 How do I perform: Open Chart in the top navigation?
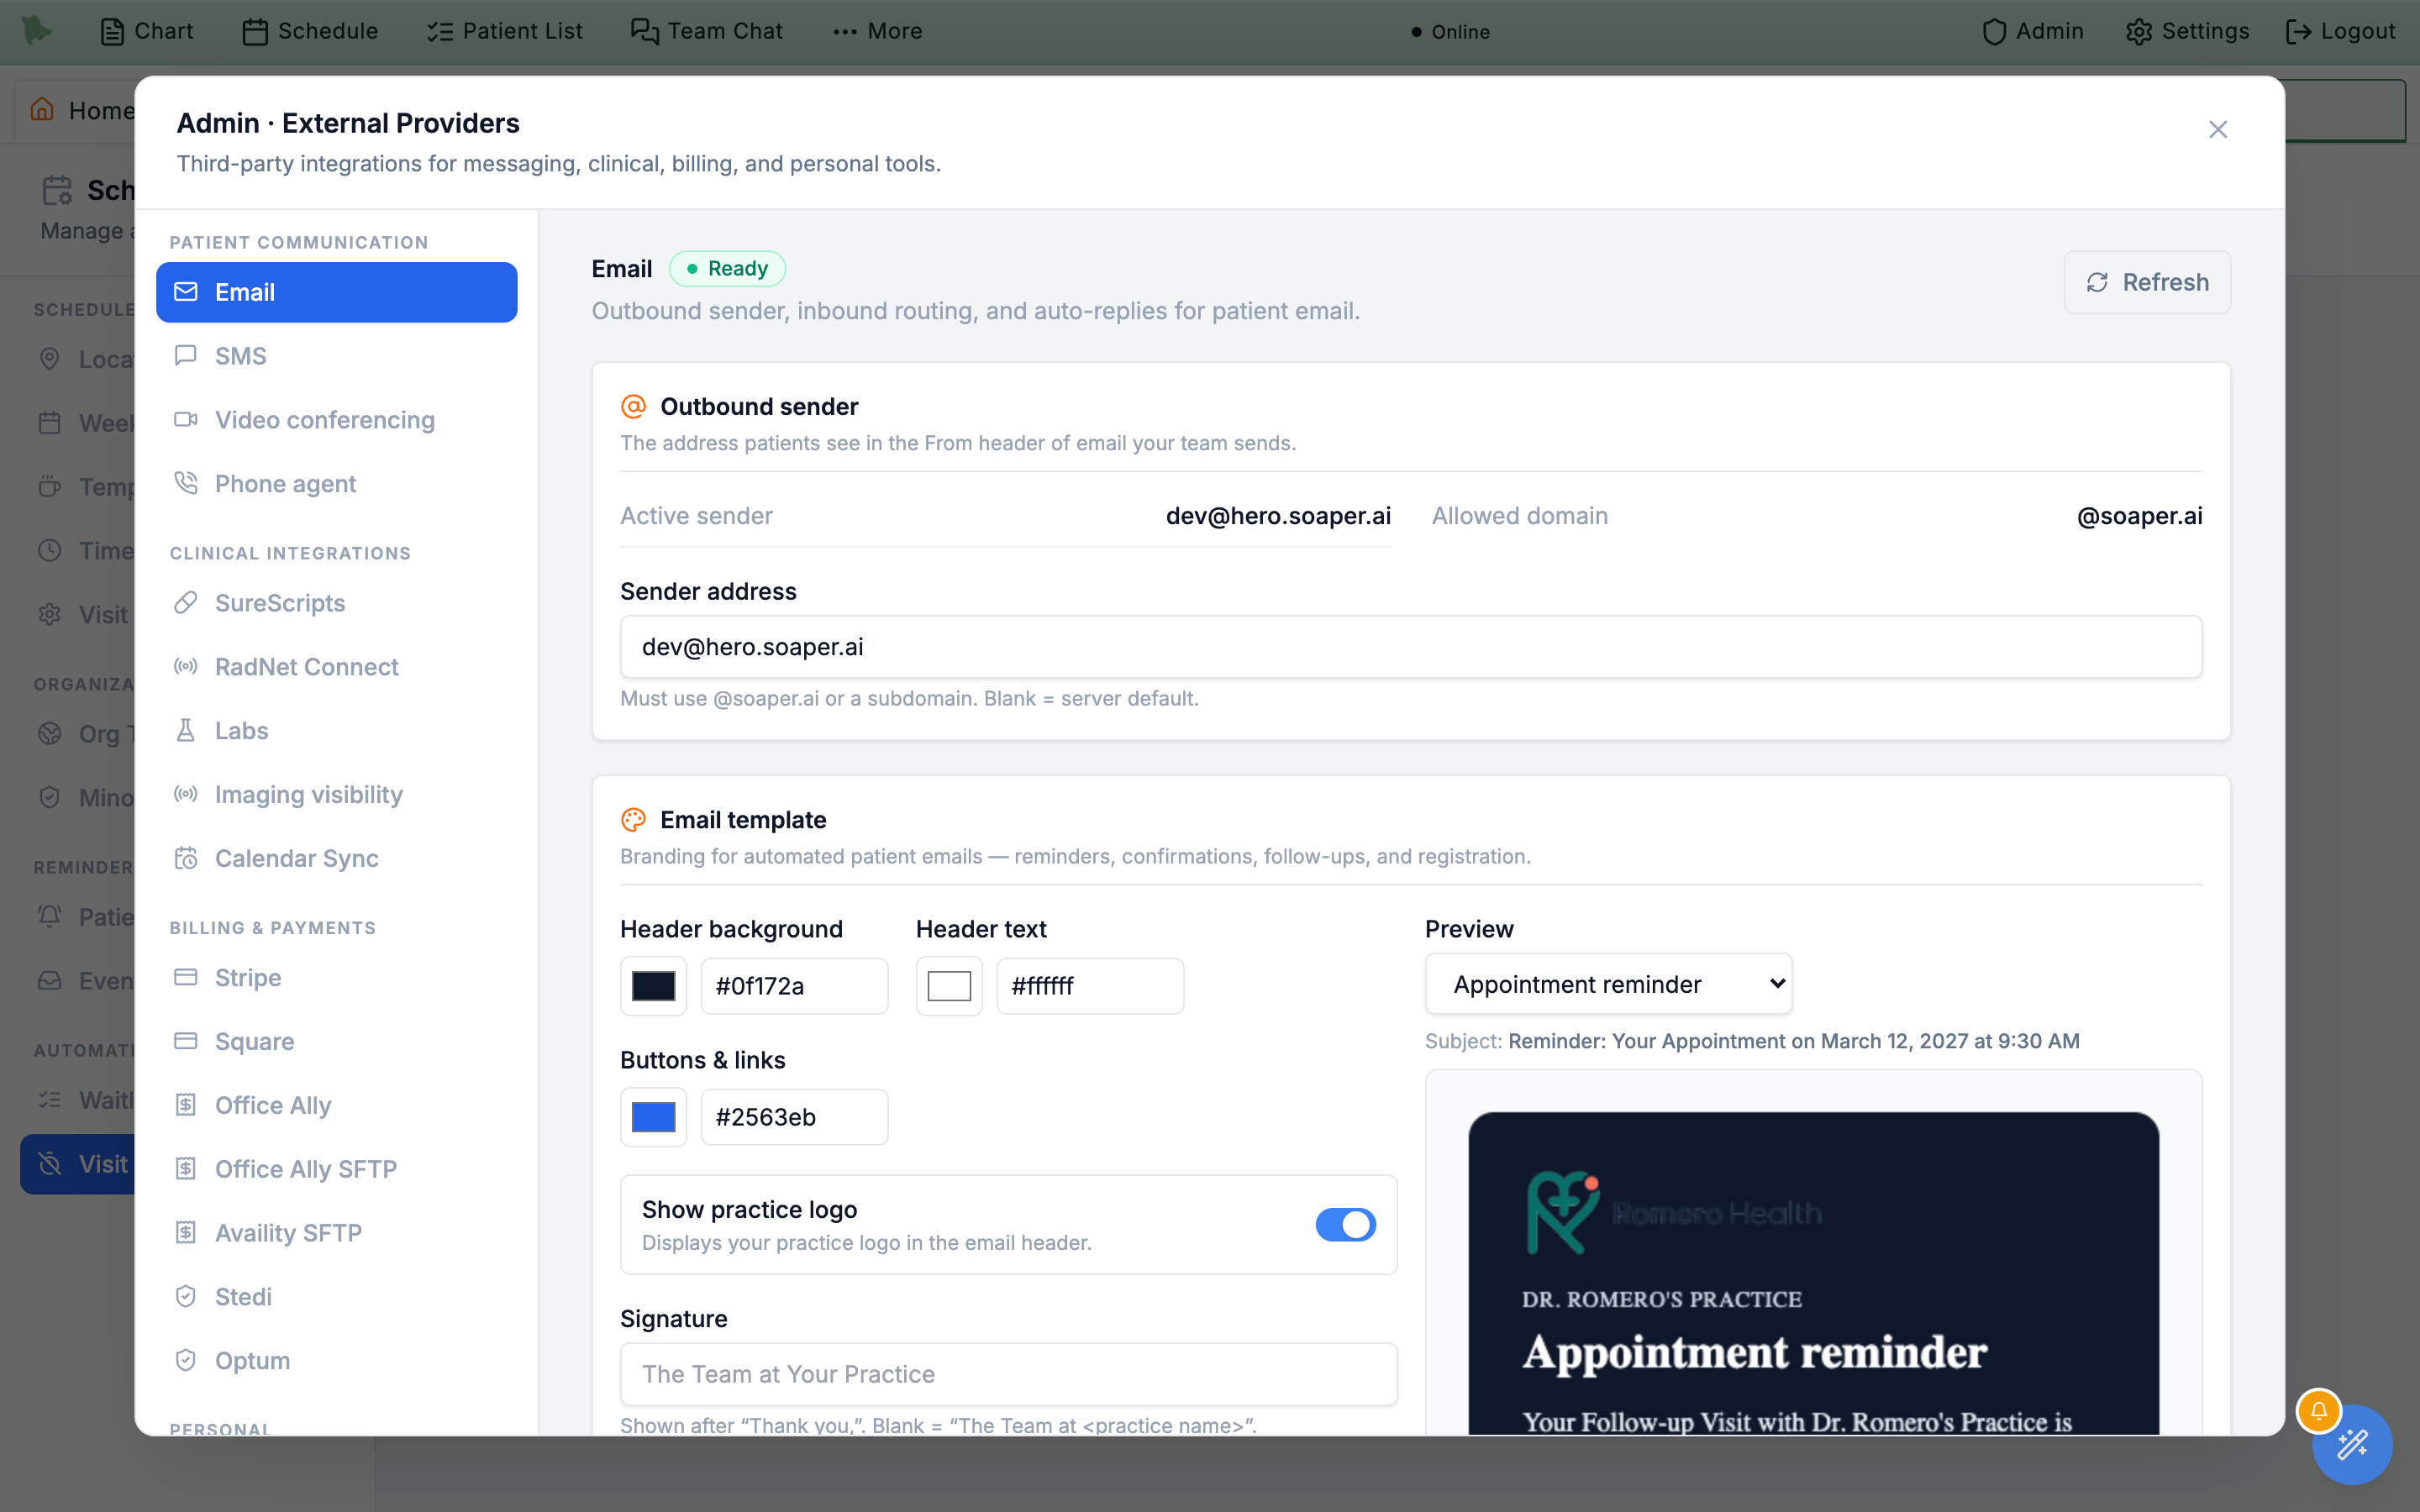146,31
